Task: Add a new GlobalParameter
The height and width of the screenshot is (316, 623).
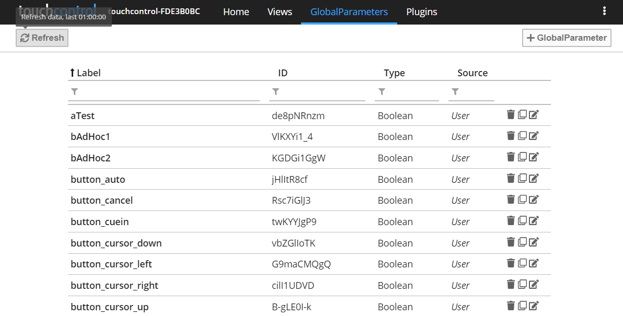Action: coord(567,38)
